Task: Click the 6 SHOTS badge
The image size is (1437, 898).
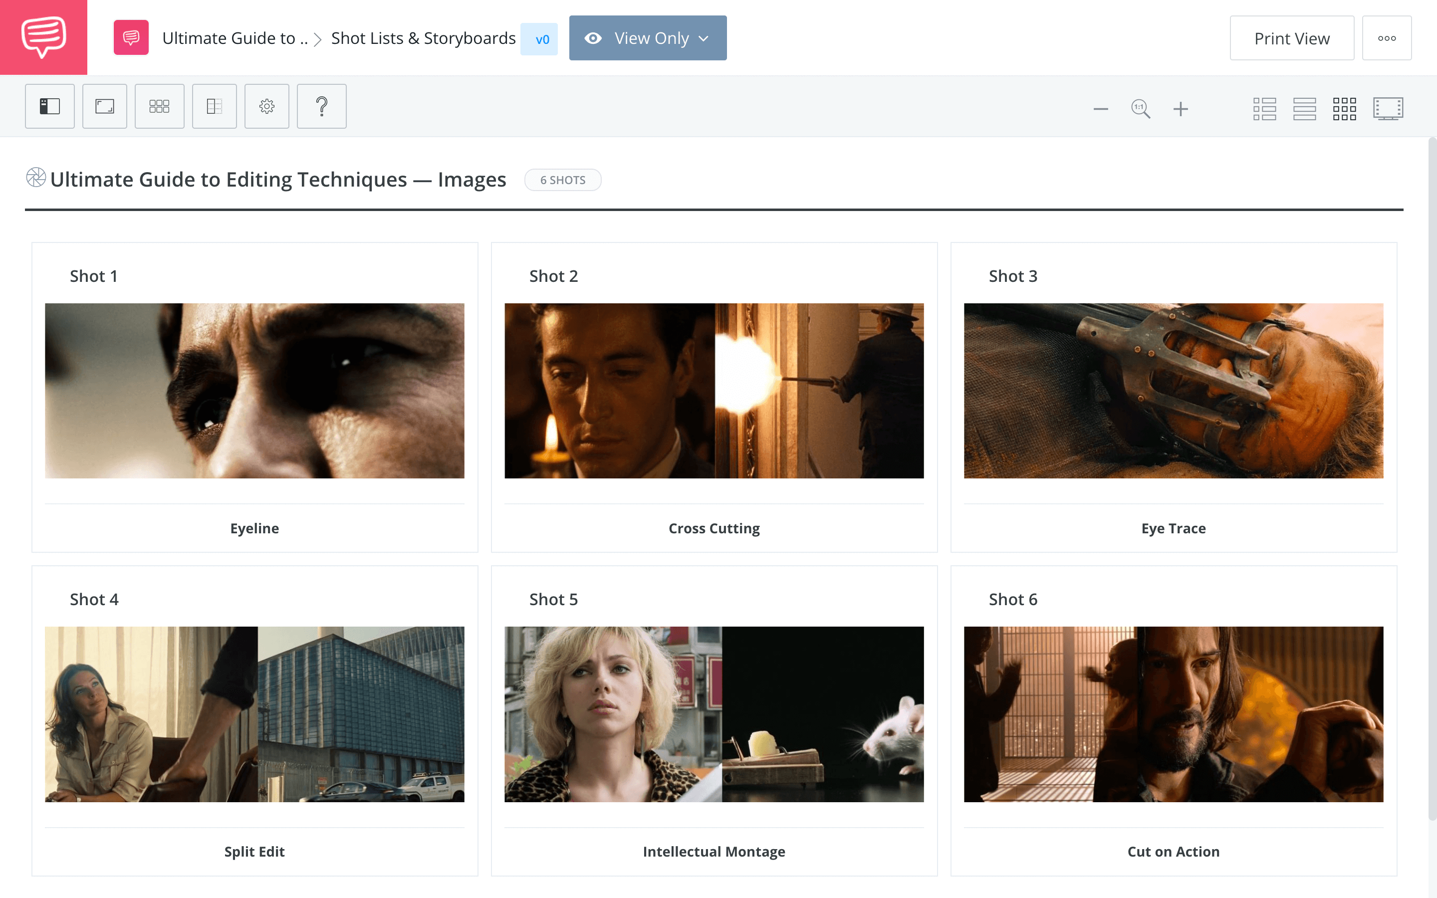Action: 563,180
